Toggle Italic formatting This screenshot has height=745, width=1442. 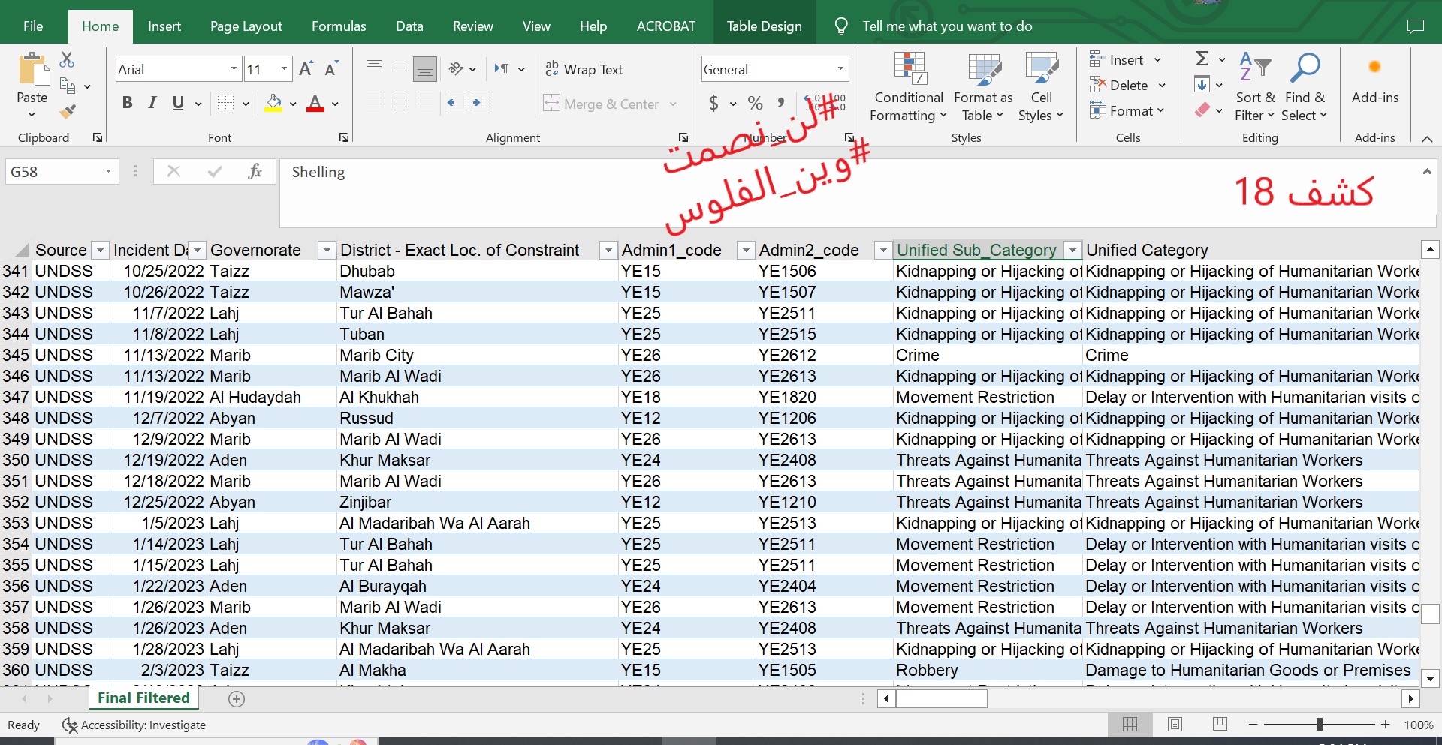tap(152, 103)
